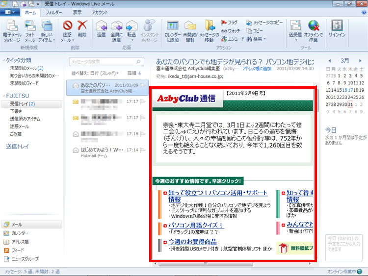Screen dimensions: 368x276
Task: Create a new フォト メール
Action: (x=30, y=31)
